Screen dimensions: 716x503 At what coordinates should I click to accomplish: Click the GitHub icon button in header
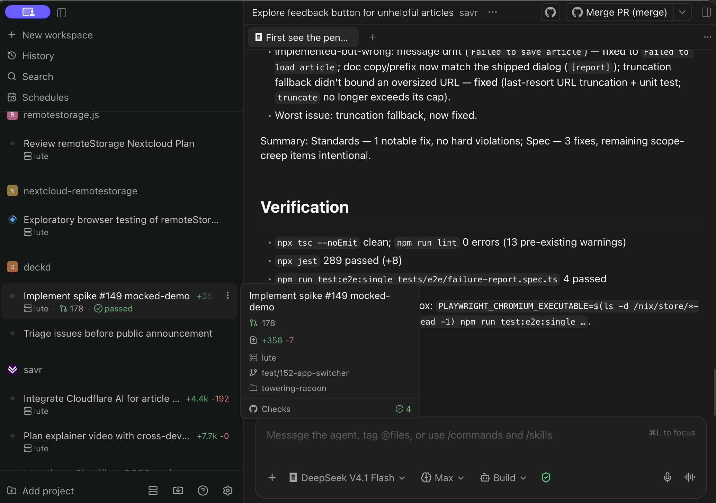550,12
